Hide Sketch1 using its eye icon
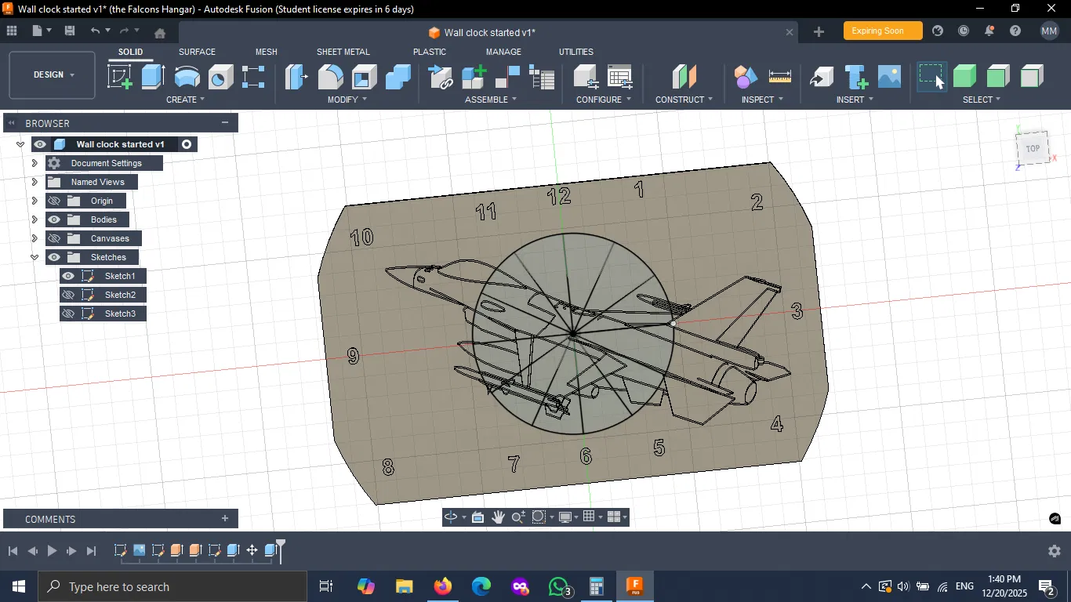 [68, 276]
